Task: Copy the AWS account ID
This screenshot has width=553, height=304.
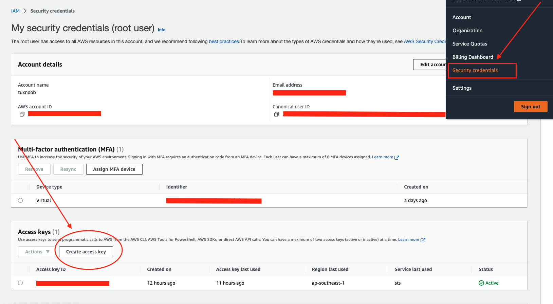Action: pyautogui.click(x=22, y=114)
